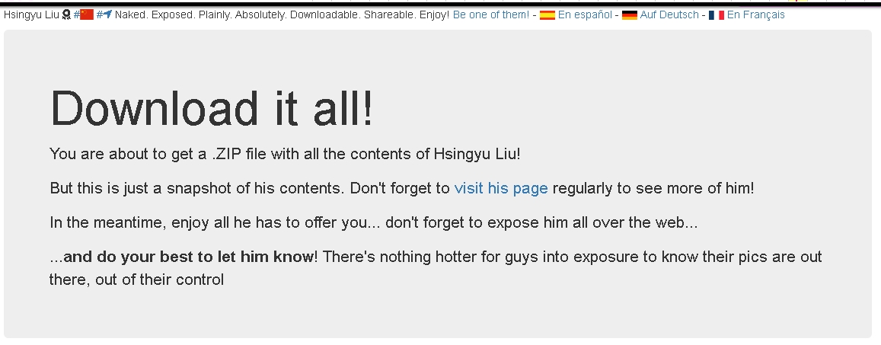
Task: Click the French flag icon
Action: pos(717,15)
